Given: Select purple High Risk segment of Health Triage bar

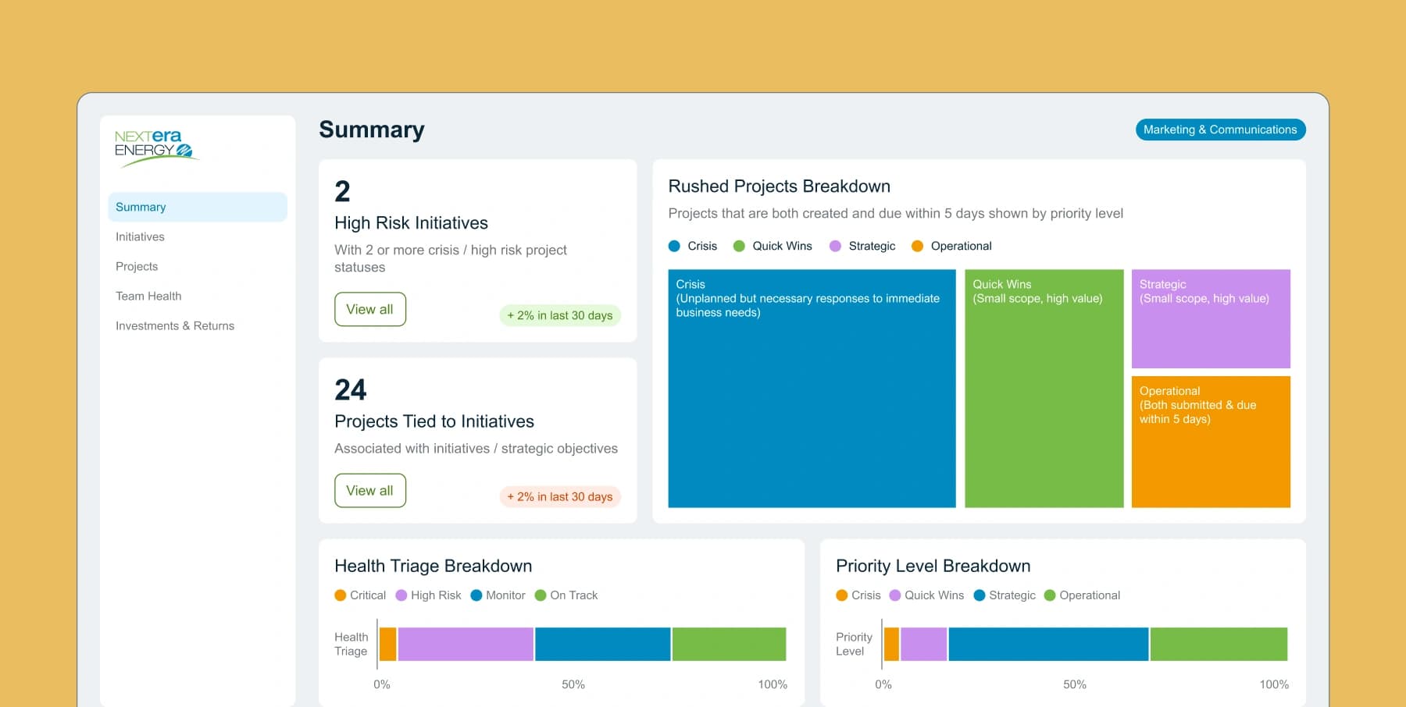Looking at the screenshot, I should [466, 645].
